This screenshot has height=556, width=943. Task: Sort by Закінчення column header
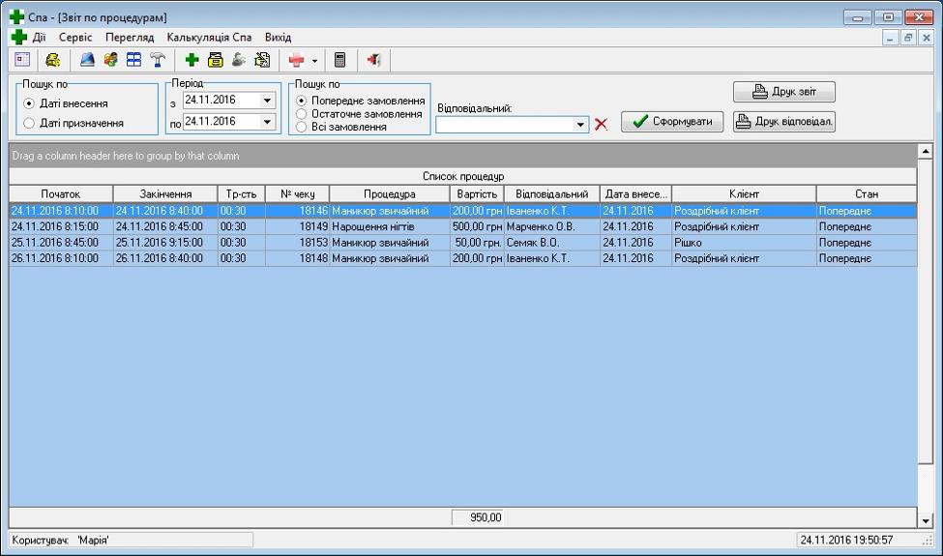[165, 194]
